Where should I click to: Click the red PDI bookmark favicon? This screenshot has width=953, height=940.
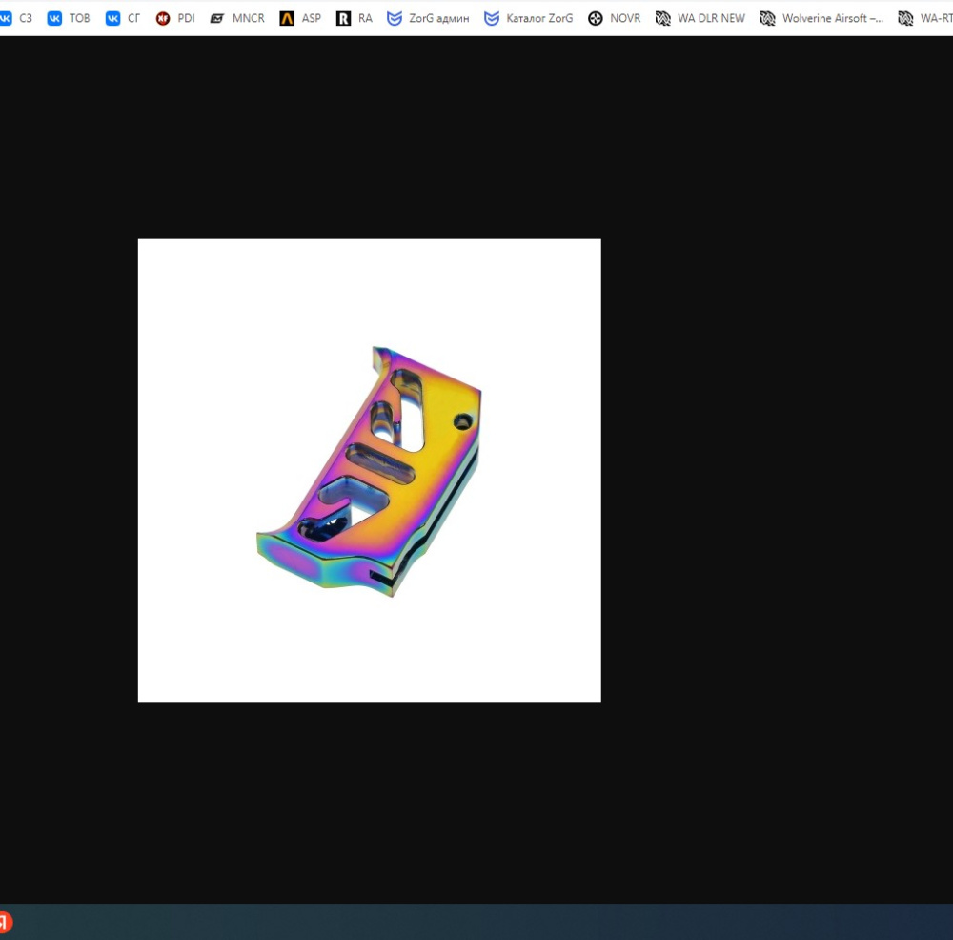tap(163, 18)
